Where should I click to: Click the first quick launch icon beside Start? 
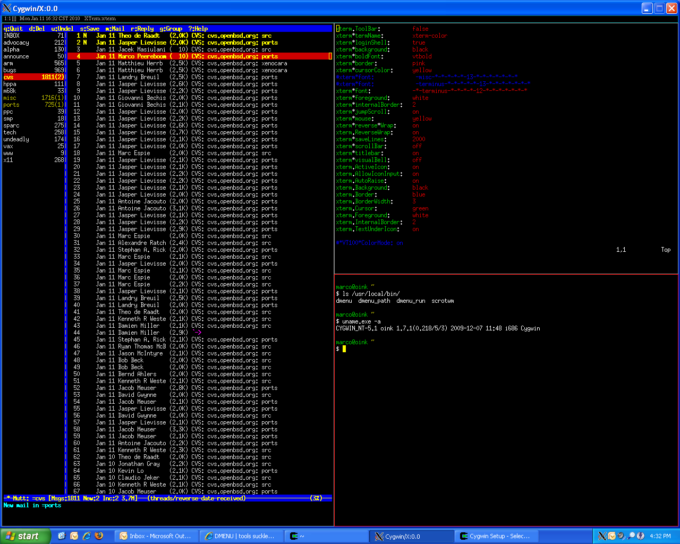tap(62, 536)
